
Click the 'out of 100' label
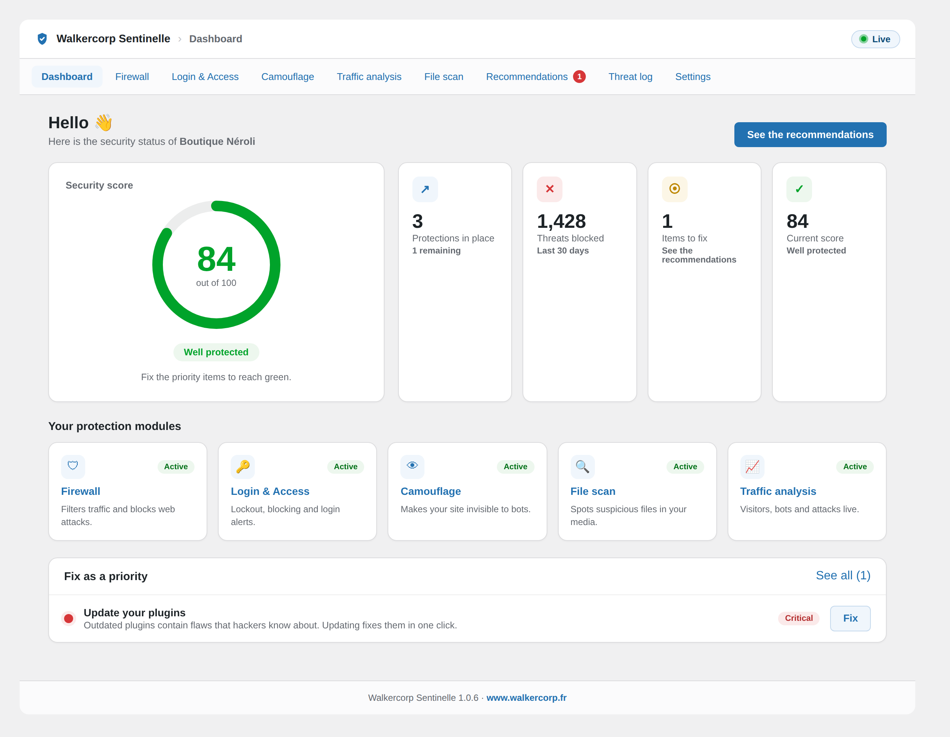[x=216, y=283]
